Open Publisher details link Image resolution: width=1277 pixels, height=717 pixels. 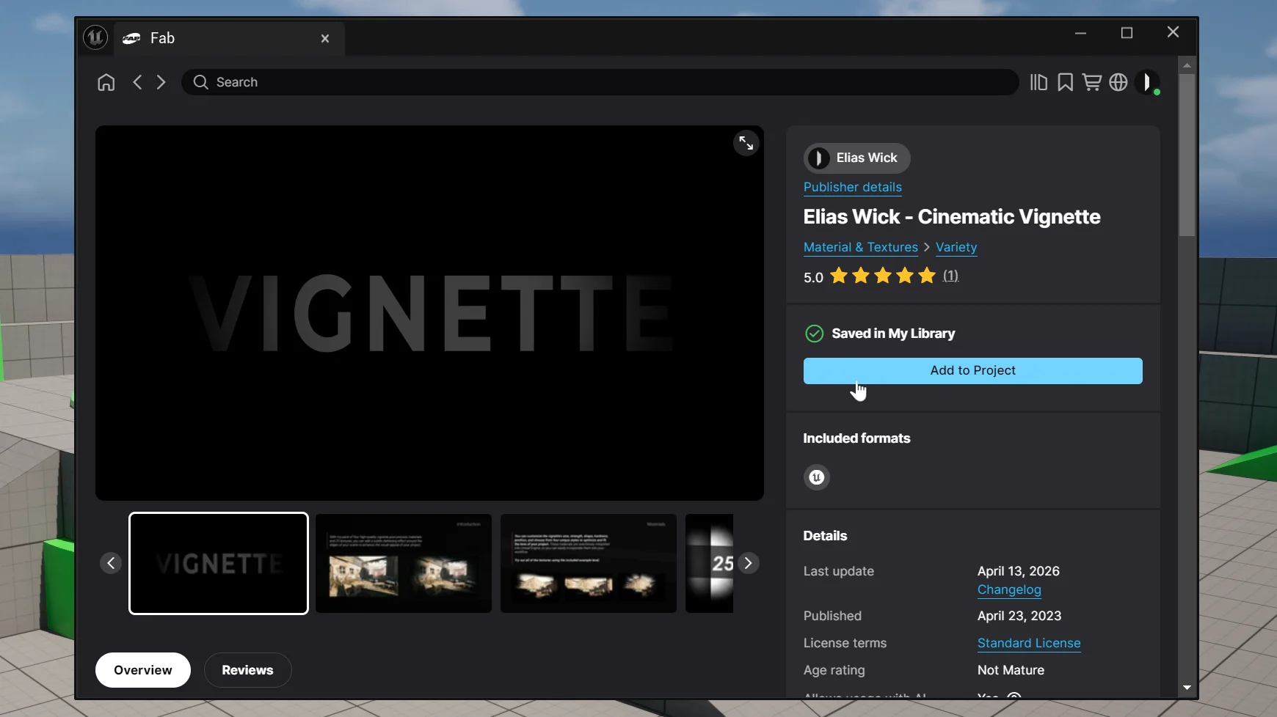(x=853, y=187)
